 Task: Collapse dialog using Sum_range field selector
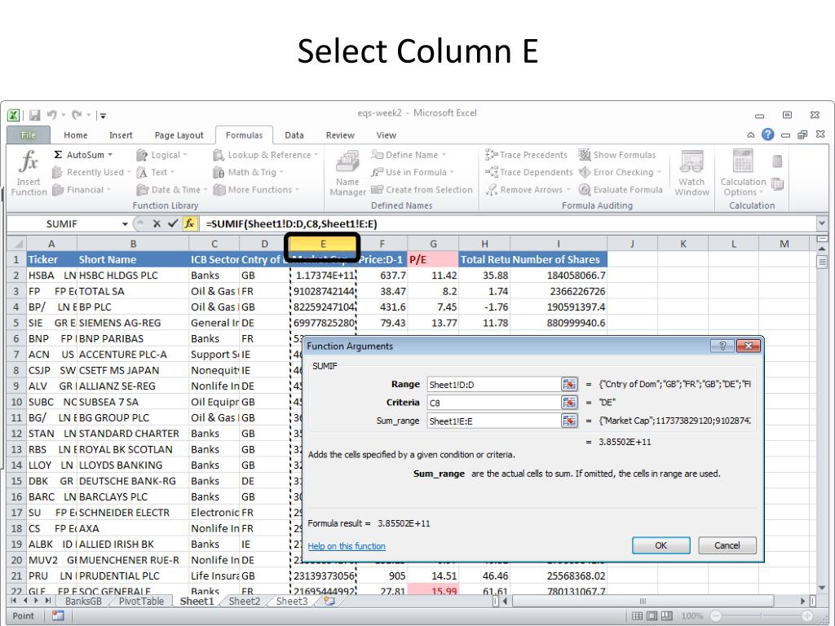569,421
